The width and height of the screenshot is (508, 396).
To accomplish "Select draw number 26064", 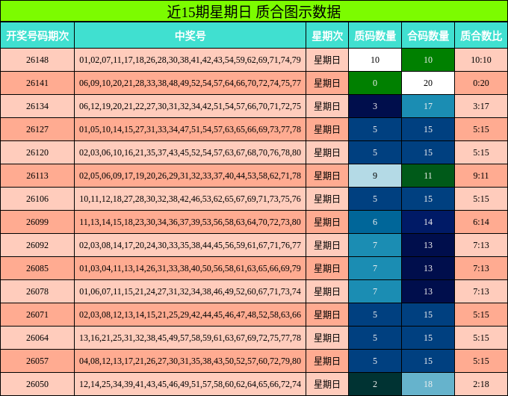I will (x=37, y=338).
